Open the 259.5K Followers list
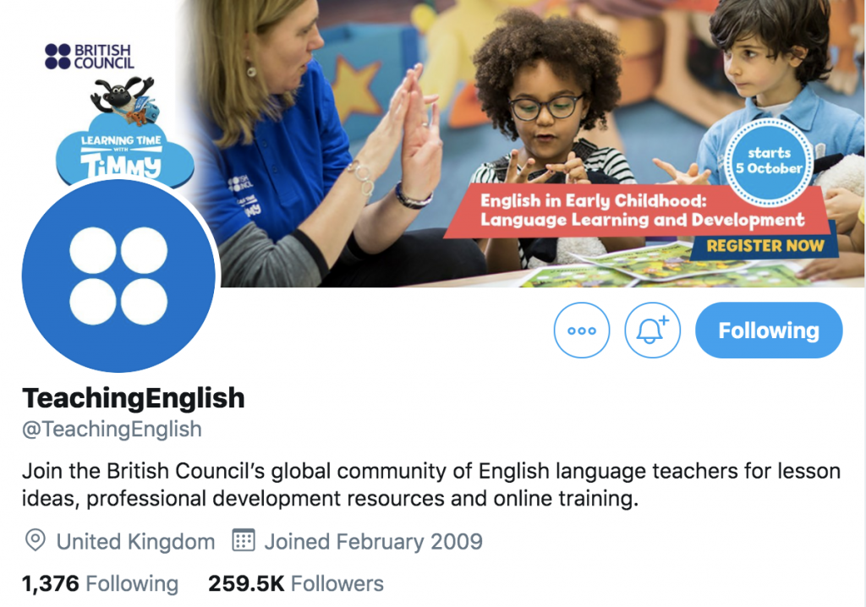The width and height of the screenshot is (866, 607). 295,583
